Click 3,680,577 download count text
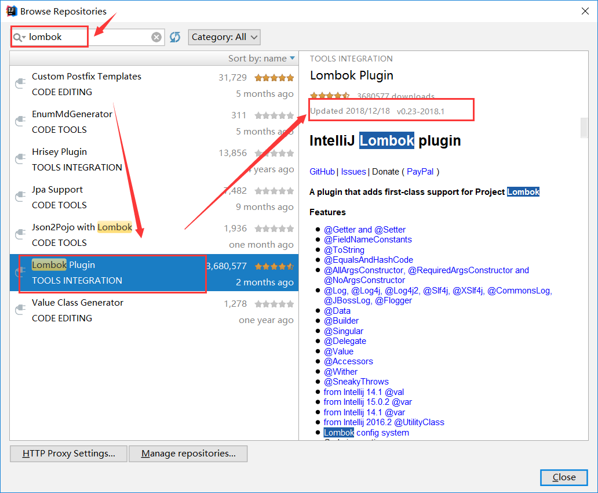The height and width of the screenshot is (493, 598). point(227,266)
